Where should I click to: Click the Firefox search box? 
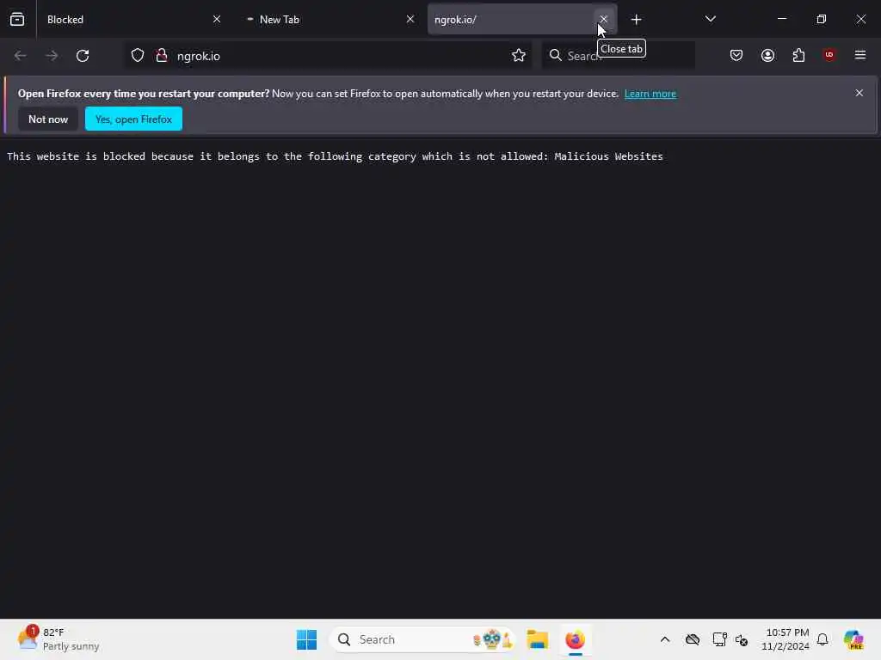click(618, 56)
